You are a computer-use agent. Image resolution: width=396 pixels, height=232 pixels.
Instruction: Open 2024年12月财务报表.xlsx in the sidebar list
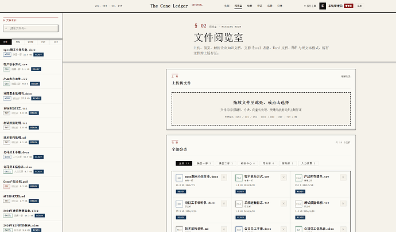[31, 227]
